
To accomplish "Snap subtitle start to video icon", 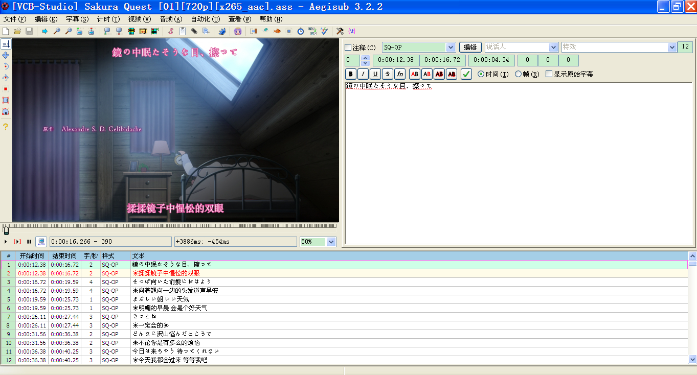I will click(x=107, y=31).
